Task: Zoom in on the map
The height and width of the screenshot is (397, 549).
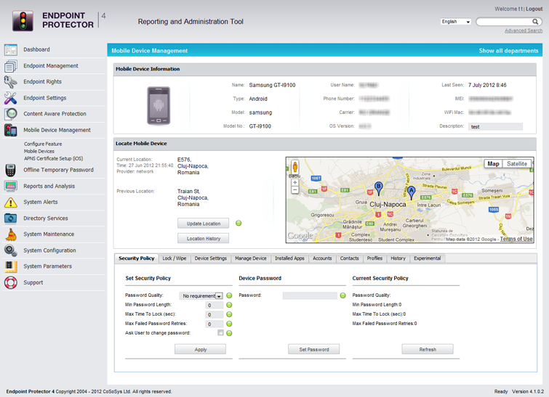Action: tap(294, 182)
